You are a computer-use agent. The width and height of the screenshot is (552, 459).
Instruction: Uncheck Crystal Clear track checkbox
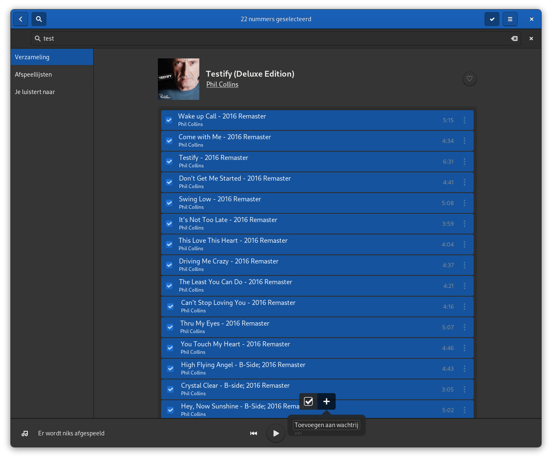coord(170,389)
